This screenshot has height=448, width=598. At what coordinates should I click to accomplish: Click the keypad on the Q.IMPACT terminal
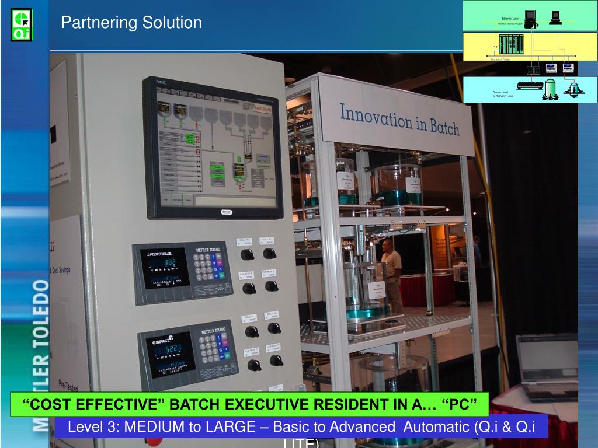point(216,348)
